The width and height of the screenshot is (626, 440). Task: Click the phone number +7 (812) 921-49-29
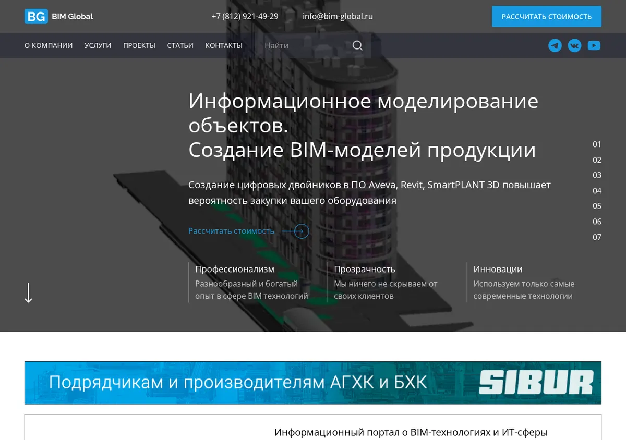[245, 16]
